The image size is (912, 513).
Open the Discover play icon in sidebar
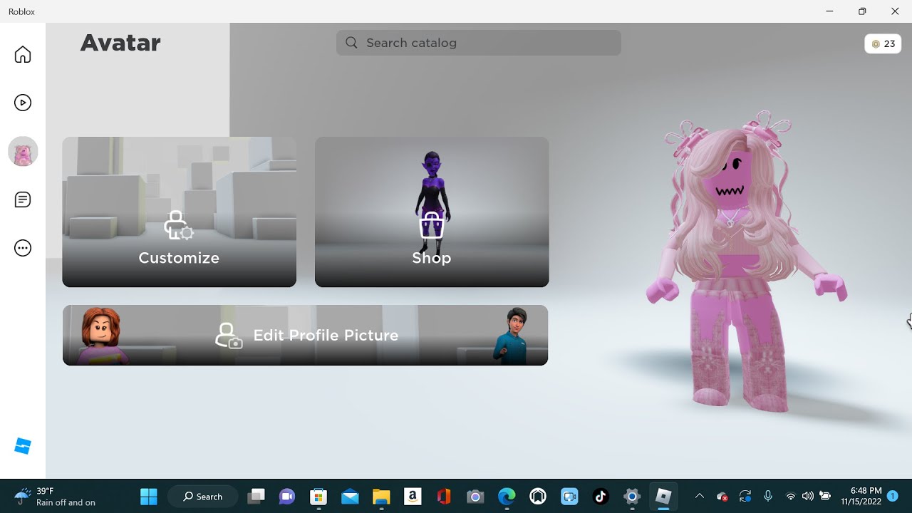tap(23, 103)
